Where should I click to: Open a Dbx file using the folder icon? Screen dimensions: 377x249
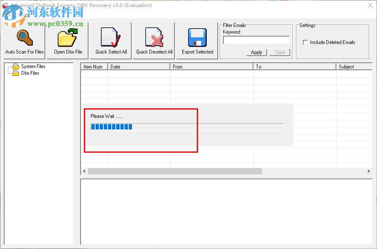[x=67, y=37]
